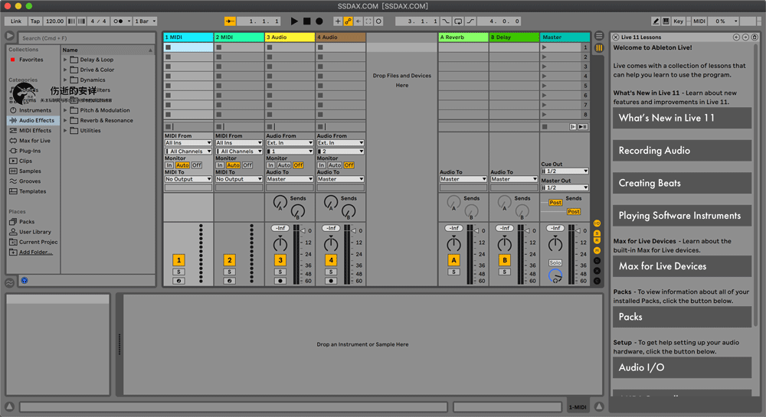Toggle the Link button
766x417 pixels.
click(x=16, y=21)
